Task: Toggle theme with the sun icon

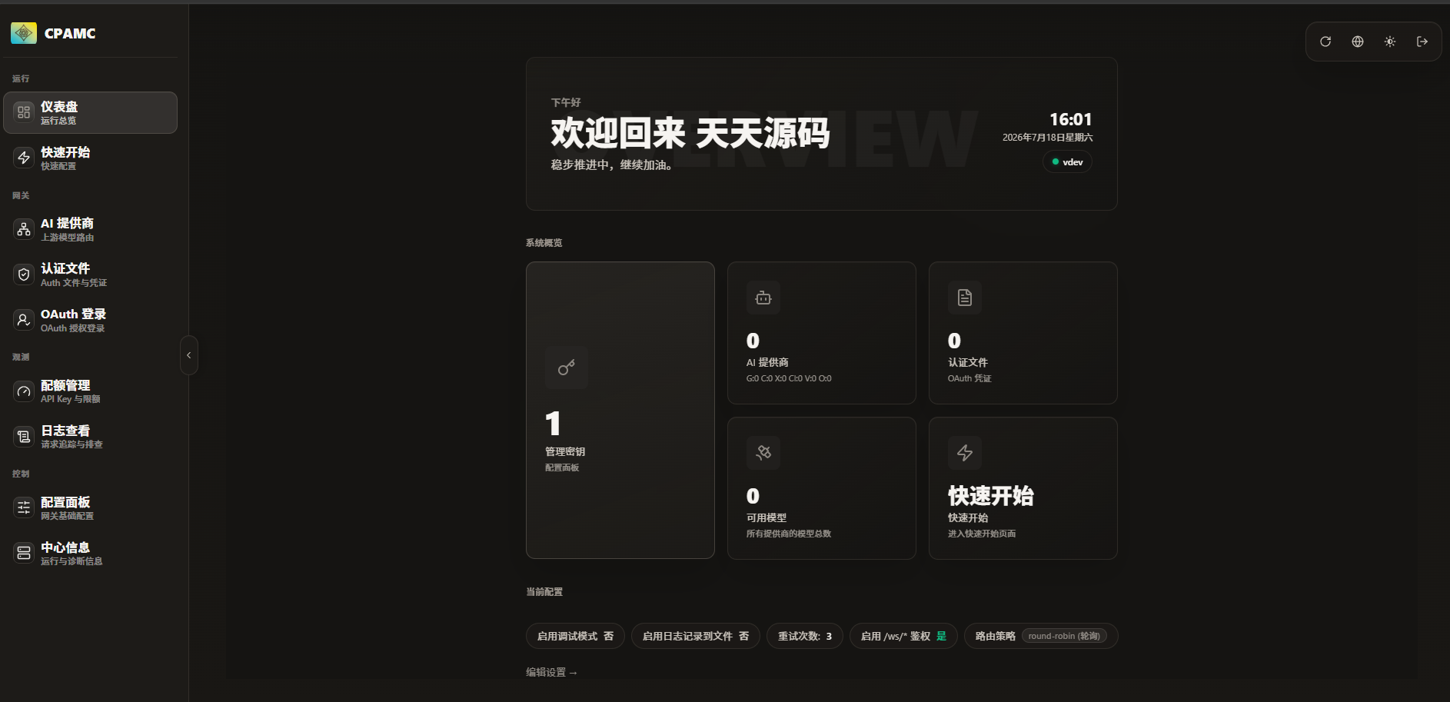Action: pos(1390,42)
